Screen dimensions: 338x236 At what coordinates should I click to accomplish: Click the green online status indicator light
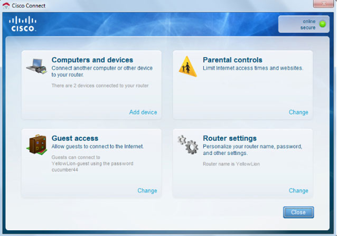coord(323,24)
